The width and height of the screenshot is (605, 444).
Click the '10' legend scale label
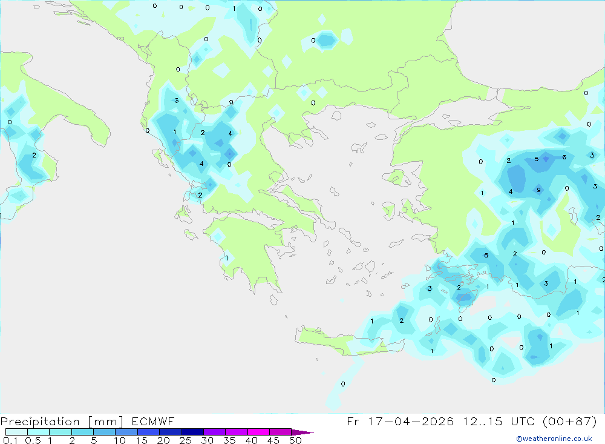click(120, 440)
